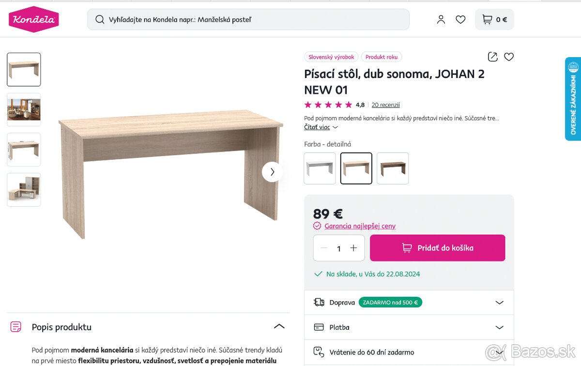The height and width of the screenshot is (366, 581).
Task: Expand the Doprava section
Action: [x=499, y=302]
